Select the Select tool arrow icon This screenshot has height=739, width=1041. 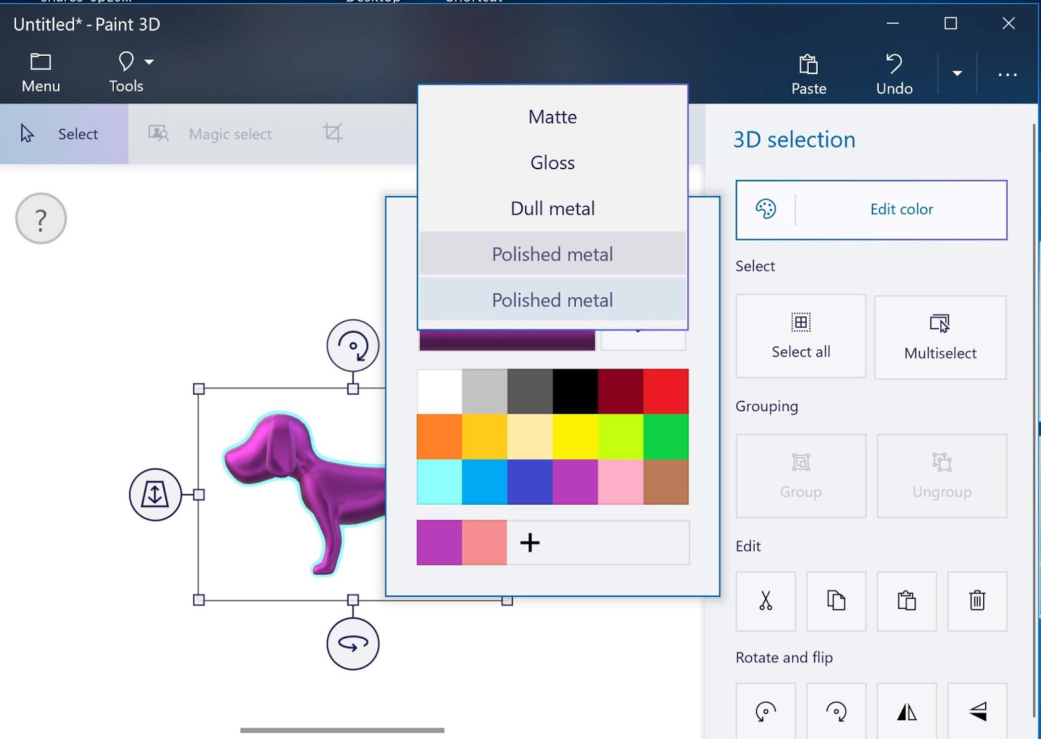[x=26, y=133]
